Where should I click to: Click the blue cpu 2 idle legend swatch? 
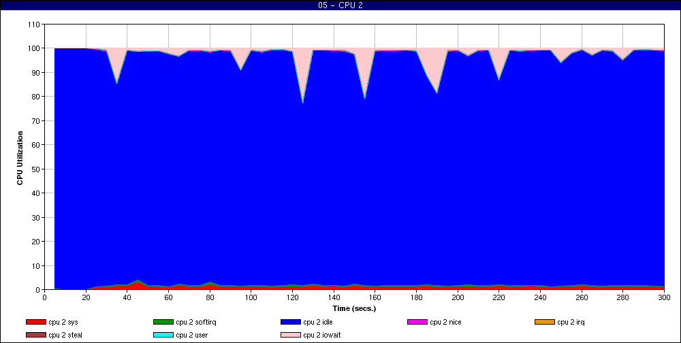click(x=291, y=322)
